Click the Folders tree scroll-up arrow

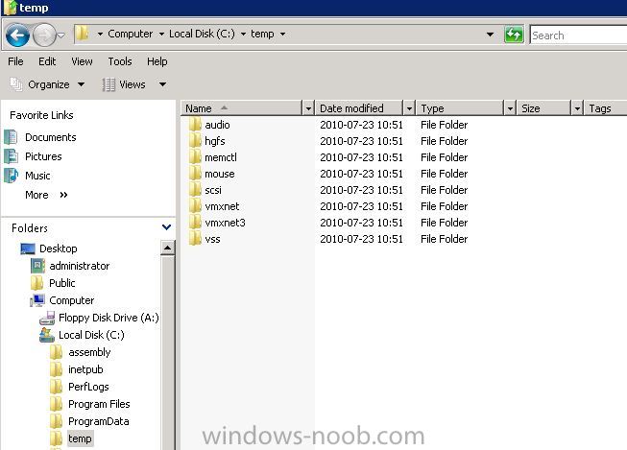pyautogui.click(x=167, y=248)
